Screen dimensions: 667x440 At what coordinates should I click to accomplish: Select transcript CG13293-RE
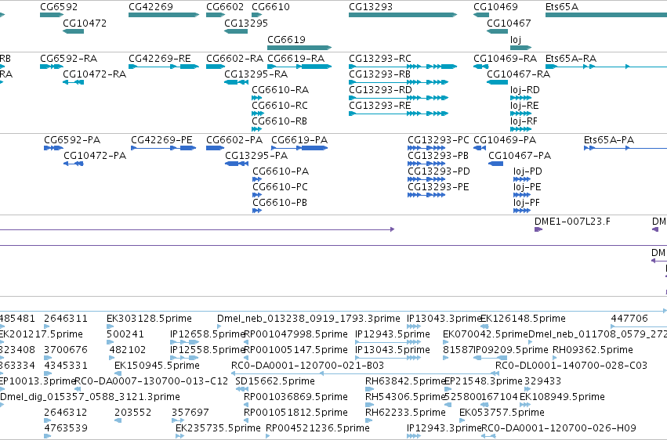point(380,106)
